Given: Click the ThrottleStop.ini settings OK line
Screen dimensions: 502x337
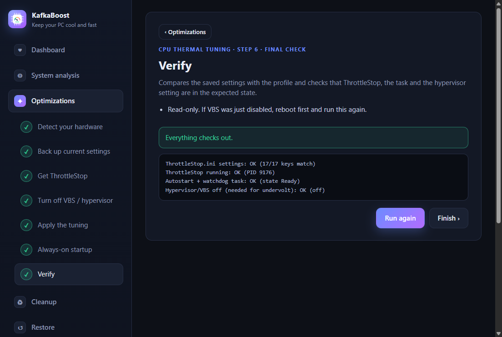Looking at the screenshot, I should point(241,164).
